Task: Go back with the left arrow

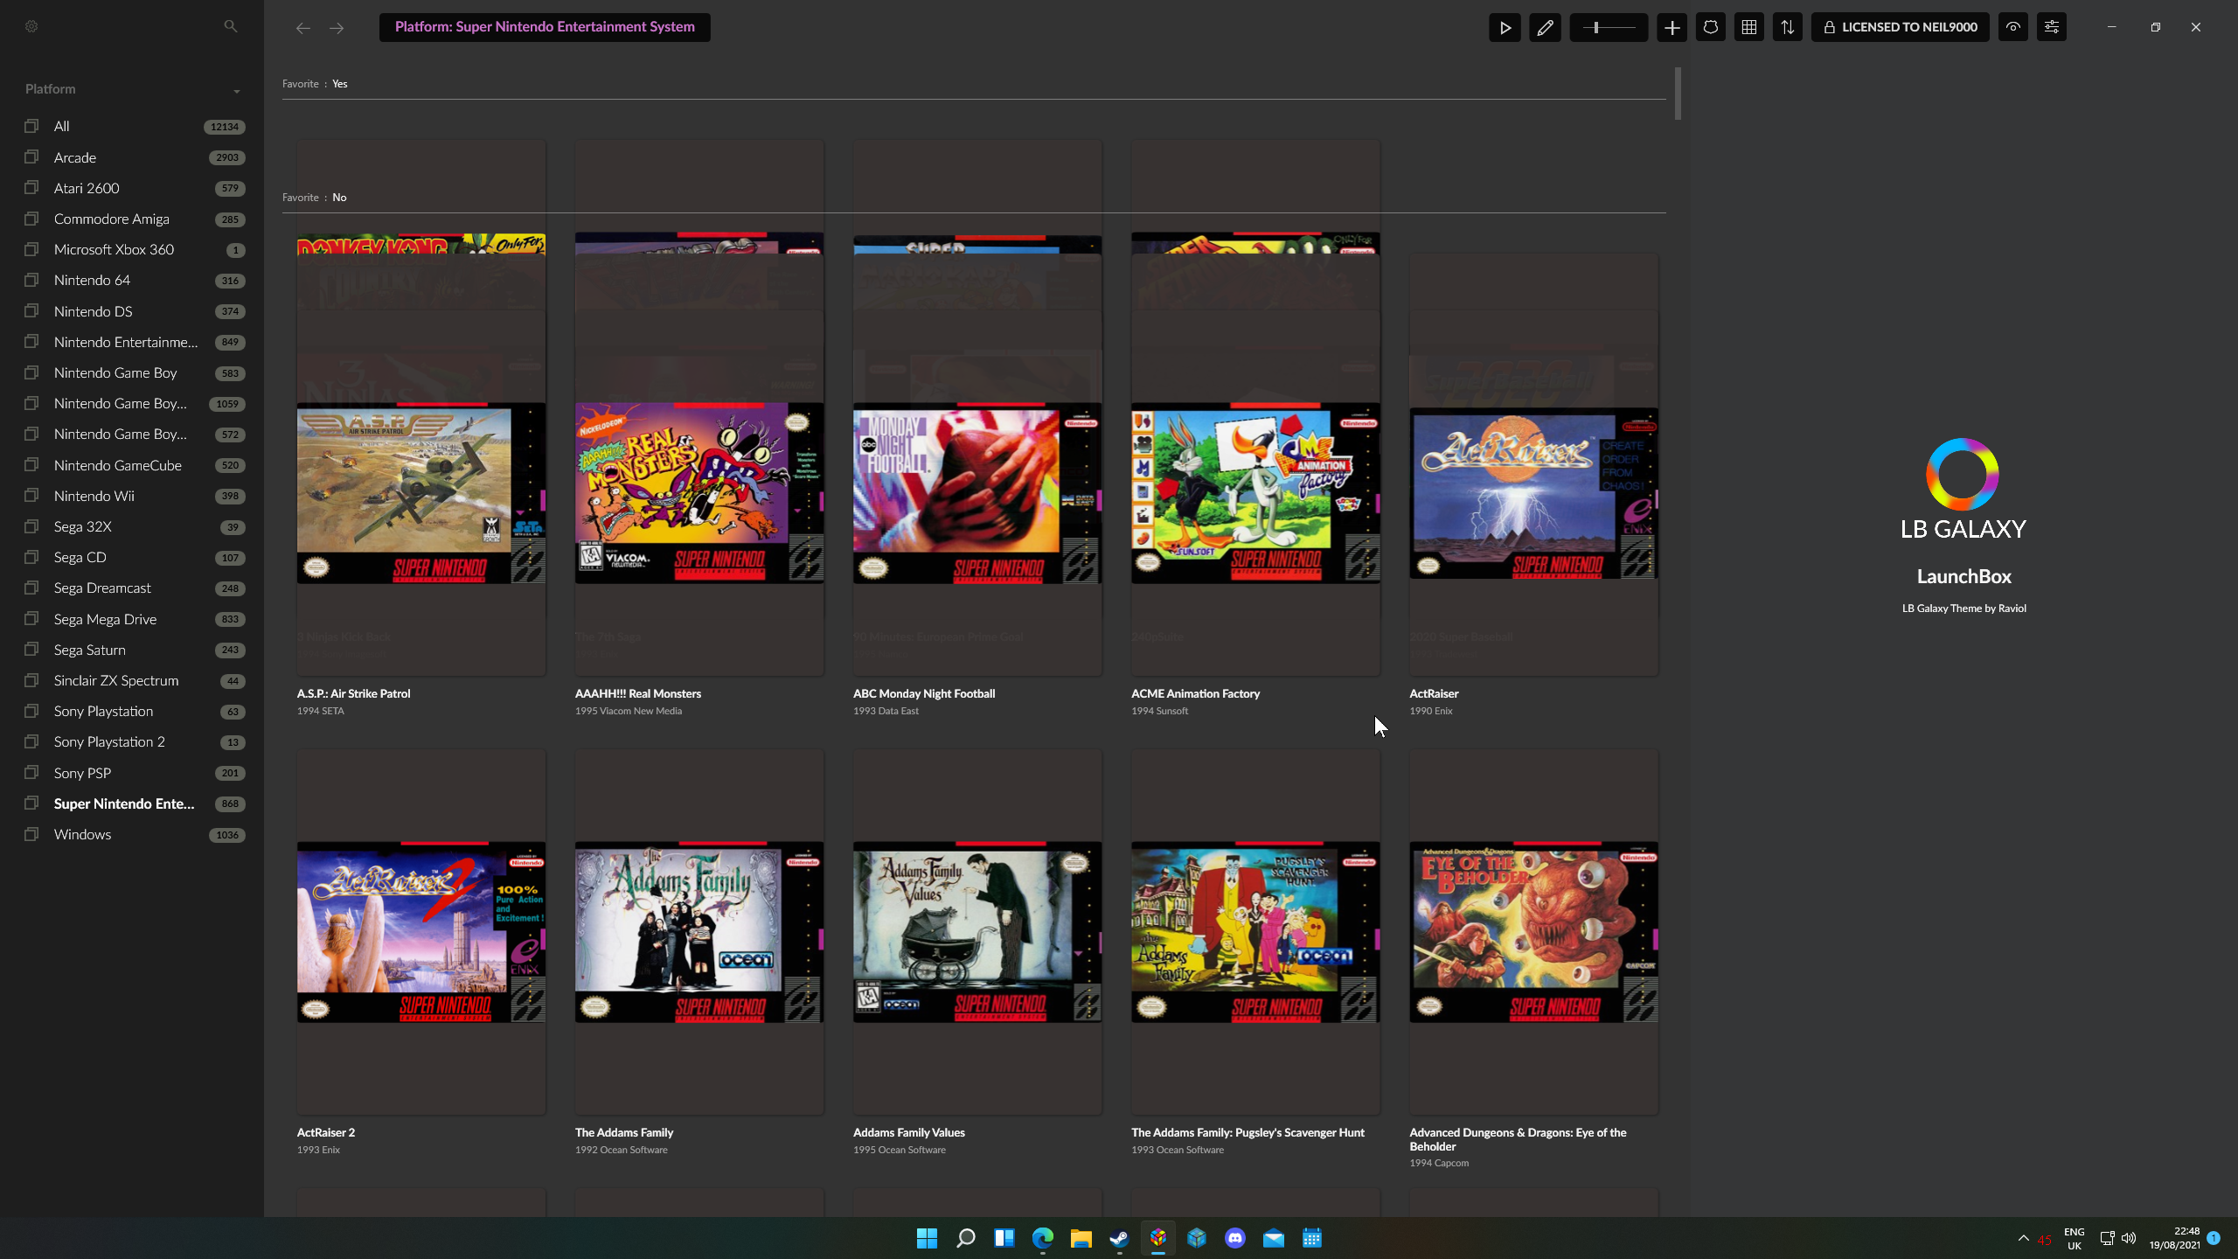Action: [x=302, y=28]
